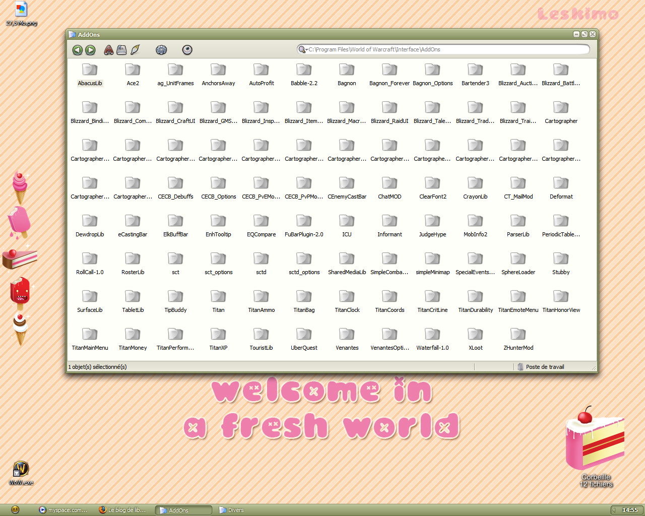Click the smiley start button in taskbar
645x516 pixels.
[x=15, y=509]
